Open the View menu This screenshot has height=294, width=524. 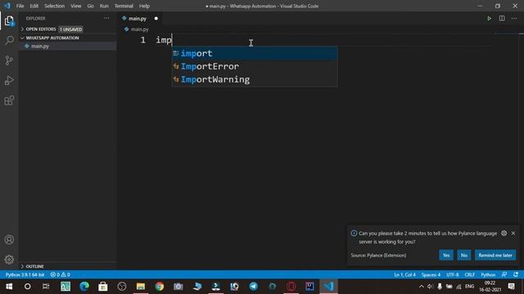point(76,6)
